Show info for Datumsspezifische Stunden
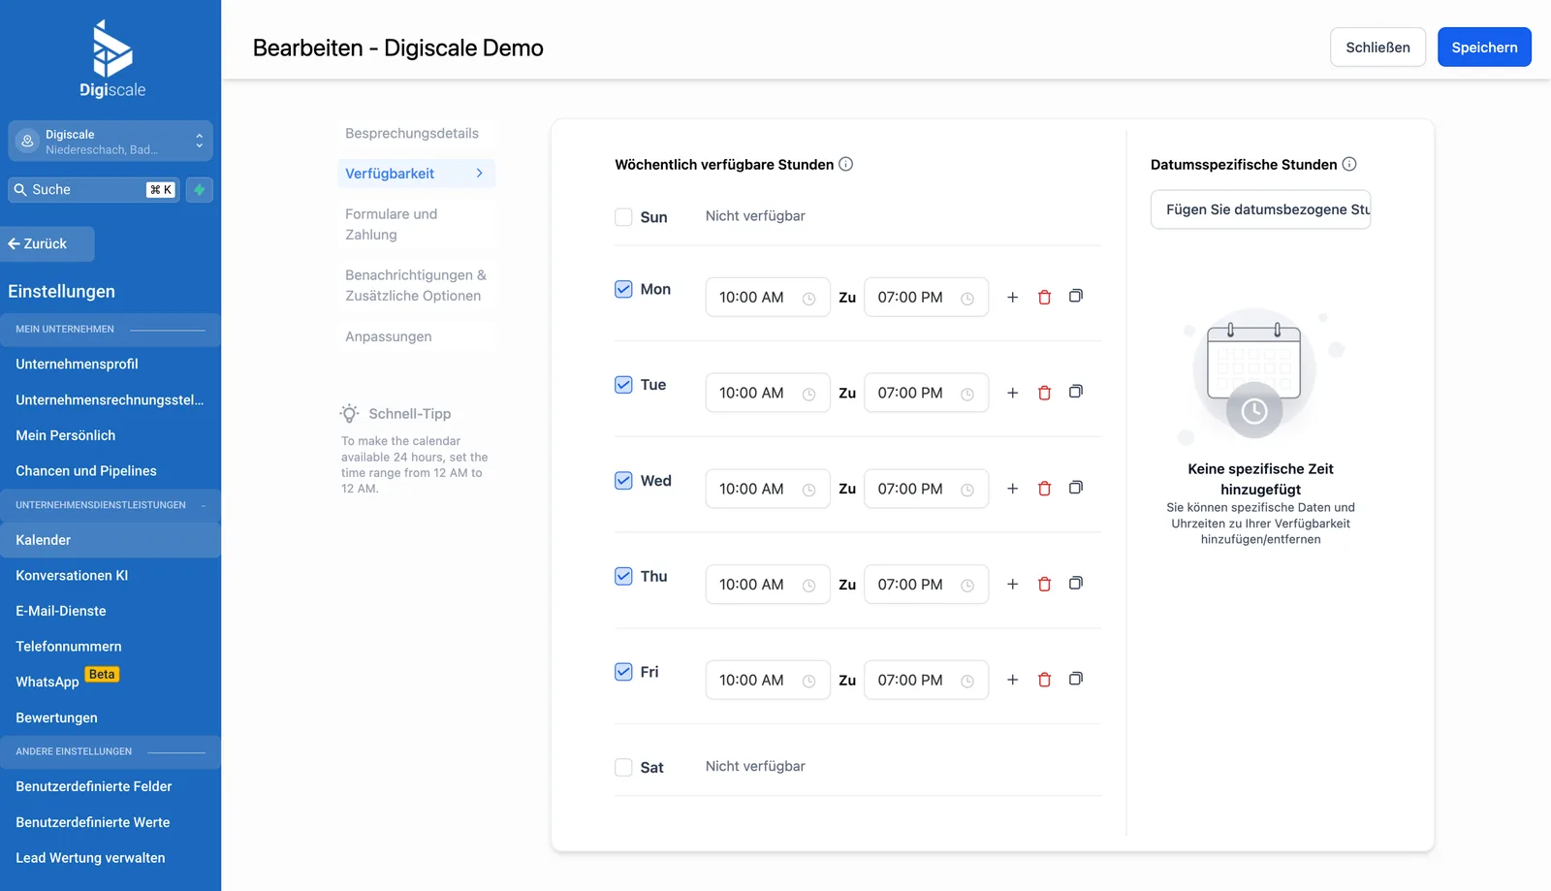 (1348, 164)
